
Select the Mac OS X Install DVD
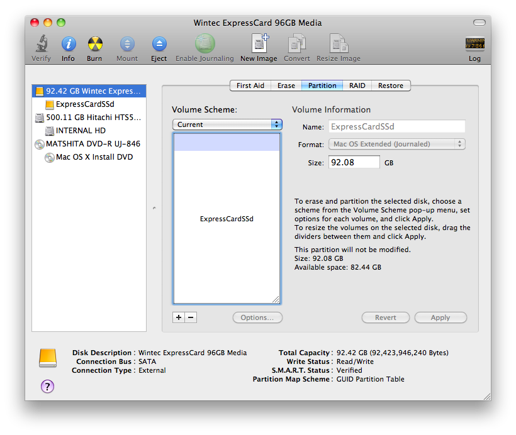tap(89, 157)
